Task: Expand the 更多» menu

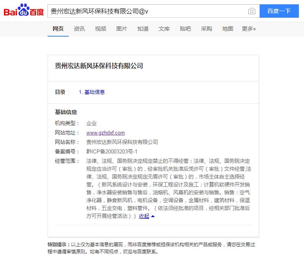Action: (x=249, y=29)
